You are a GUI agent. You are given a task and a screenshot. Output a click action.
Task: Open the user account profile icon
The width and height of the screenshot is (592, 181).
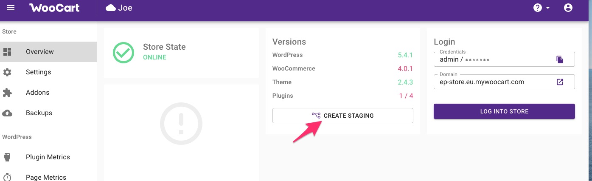[x=568, y=8]
